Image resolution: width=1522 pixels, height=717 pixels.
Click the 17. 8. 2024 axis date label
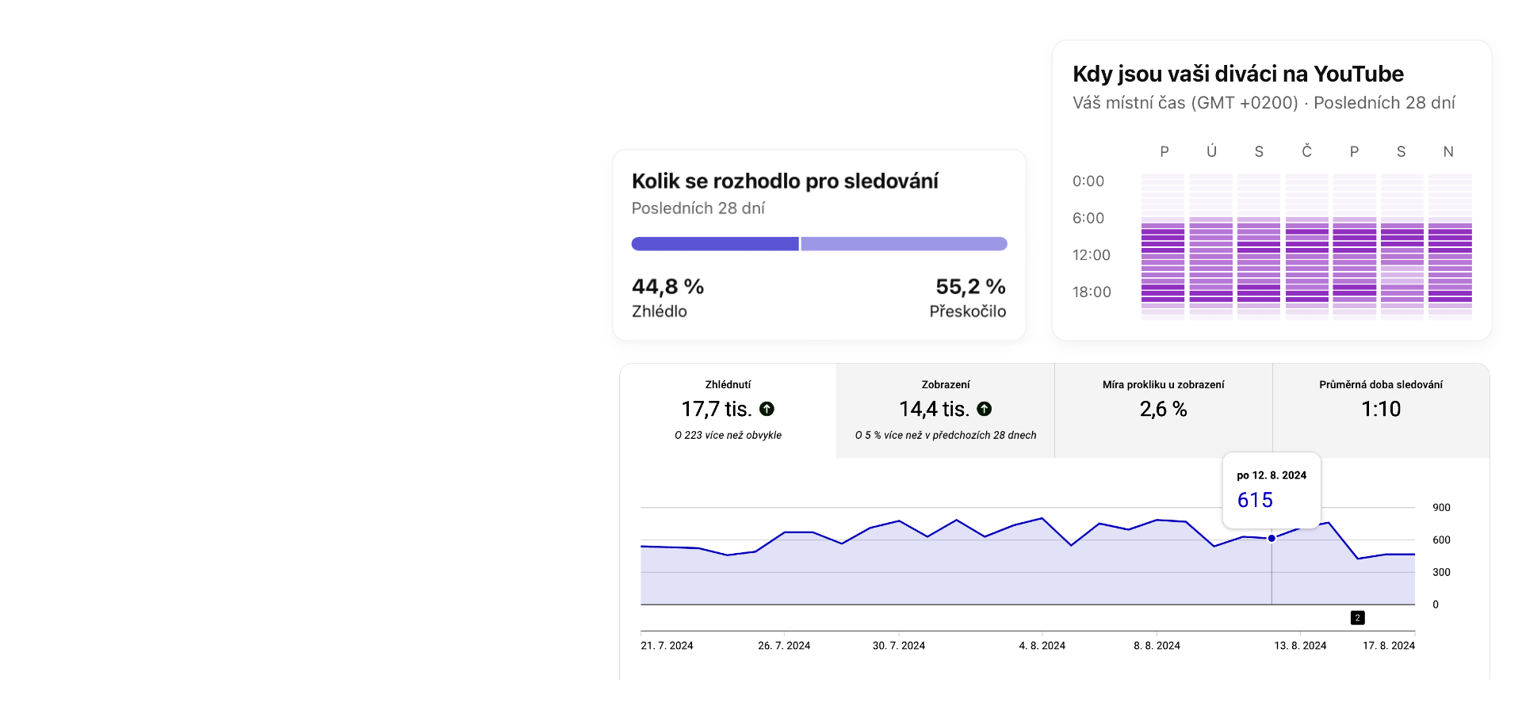[x=1389, y=646]
